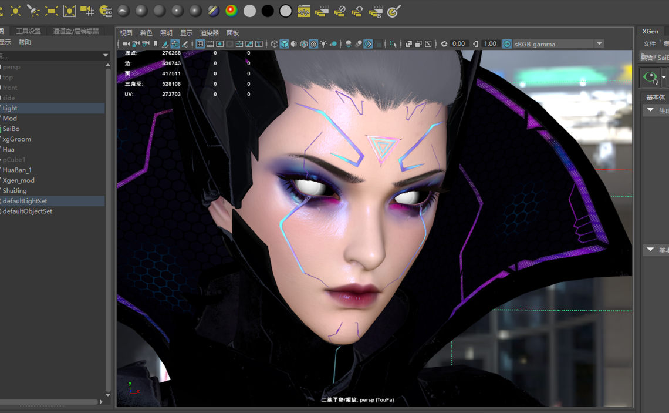The width and height of the screenshot is (669, 413).
Task: Open the 照明 lighting menu
Action: 166,33
